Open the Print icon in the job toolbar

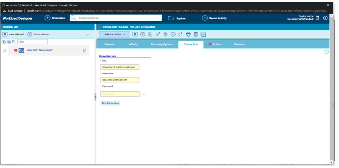pos(188,34)
